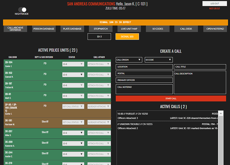This screenshot has height=165, width=230.
Task: Click the Postal input field
Action: [144, 74]
